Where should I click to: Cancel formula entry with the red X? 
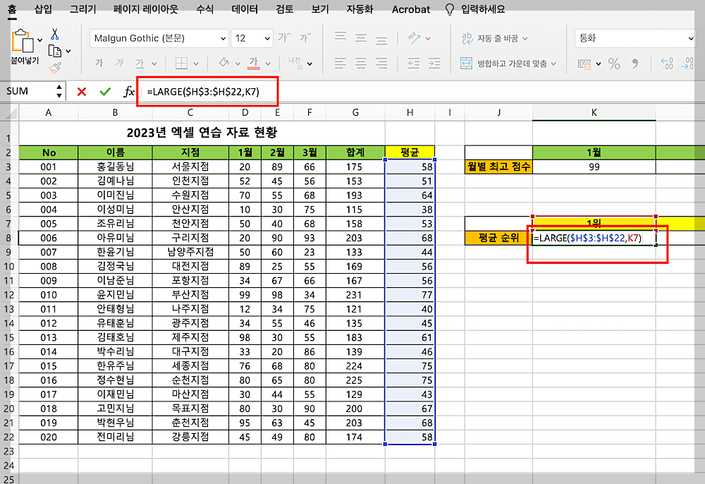[81, 90]
